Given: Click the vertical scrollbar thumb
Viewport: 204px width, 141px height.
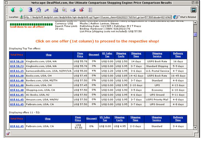Looking at the screenshot, I should [x=195, y=34].
